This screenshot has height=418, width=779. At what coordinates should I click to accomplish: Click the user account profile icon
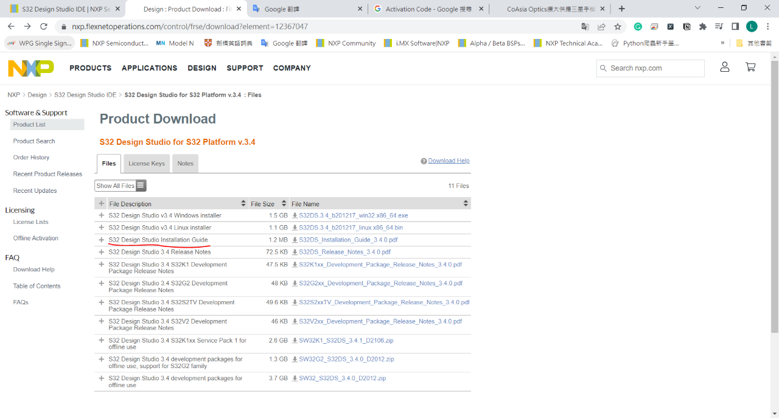[x=724, y=68]
